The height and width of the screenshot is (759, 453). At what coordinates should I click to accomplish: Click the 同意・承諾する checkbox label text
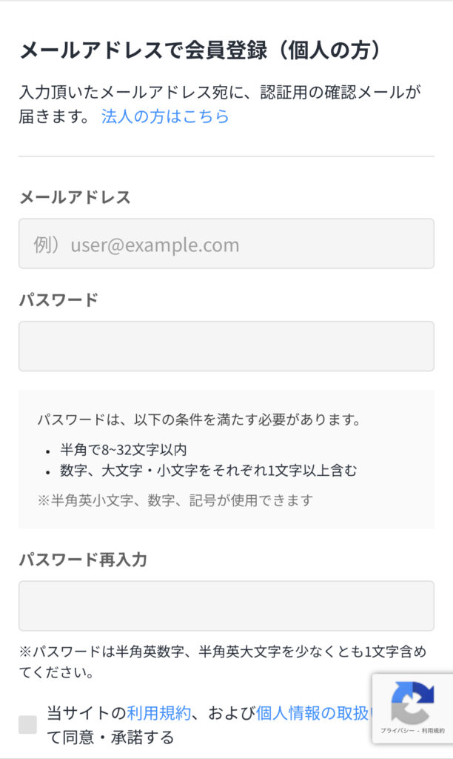point(111,738)
